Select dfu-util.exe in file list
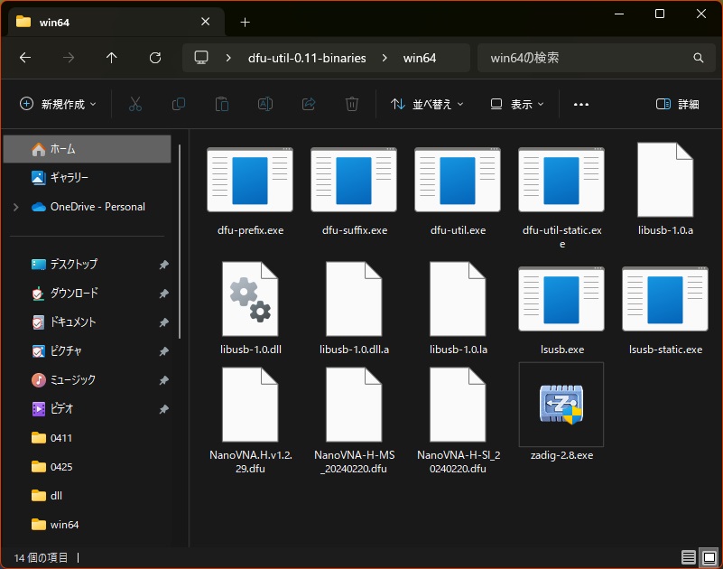The height and width of the screenshot is (569, 723). 458,181
